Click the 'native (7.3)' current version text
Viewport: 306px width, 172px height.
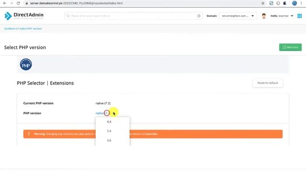pyautogui.click(x=103, y=103)
